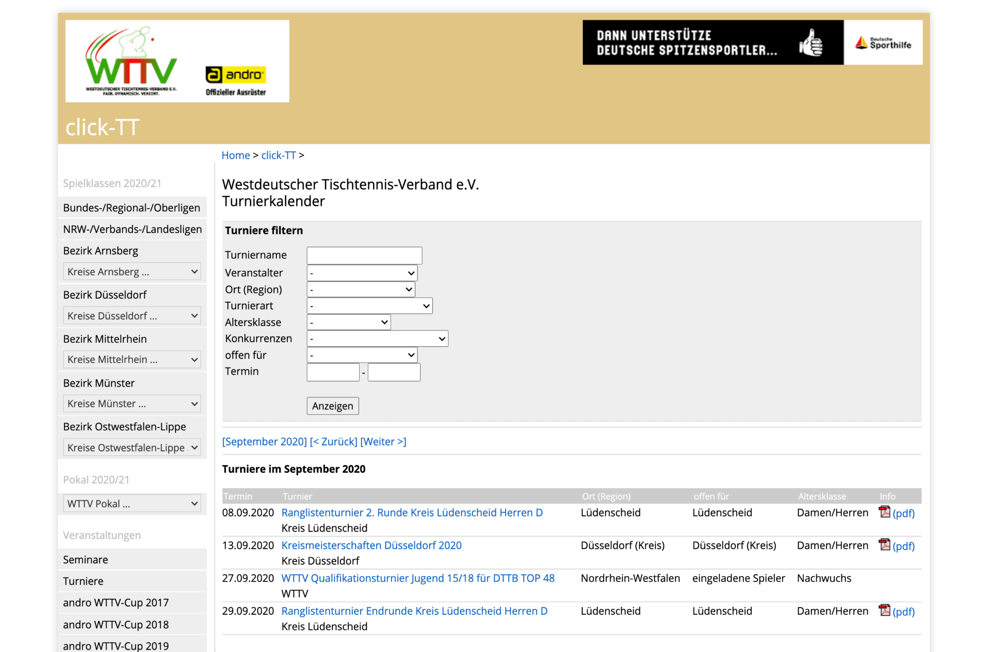The image size is (987, 652).
Task: Click the andro Offizieller Ausrüster logo
Action: [235, 81]
